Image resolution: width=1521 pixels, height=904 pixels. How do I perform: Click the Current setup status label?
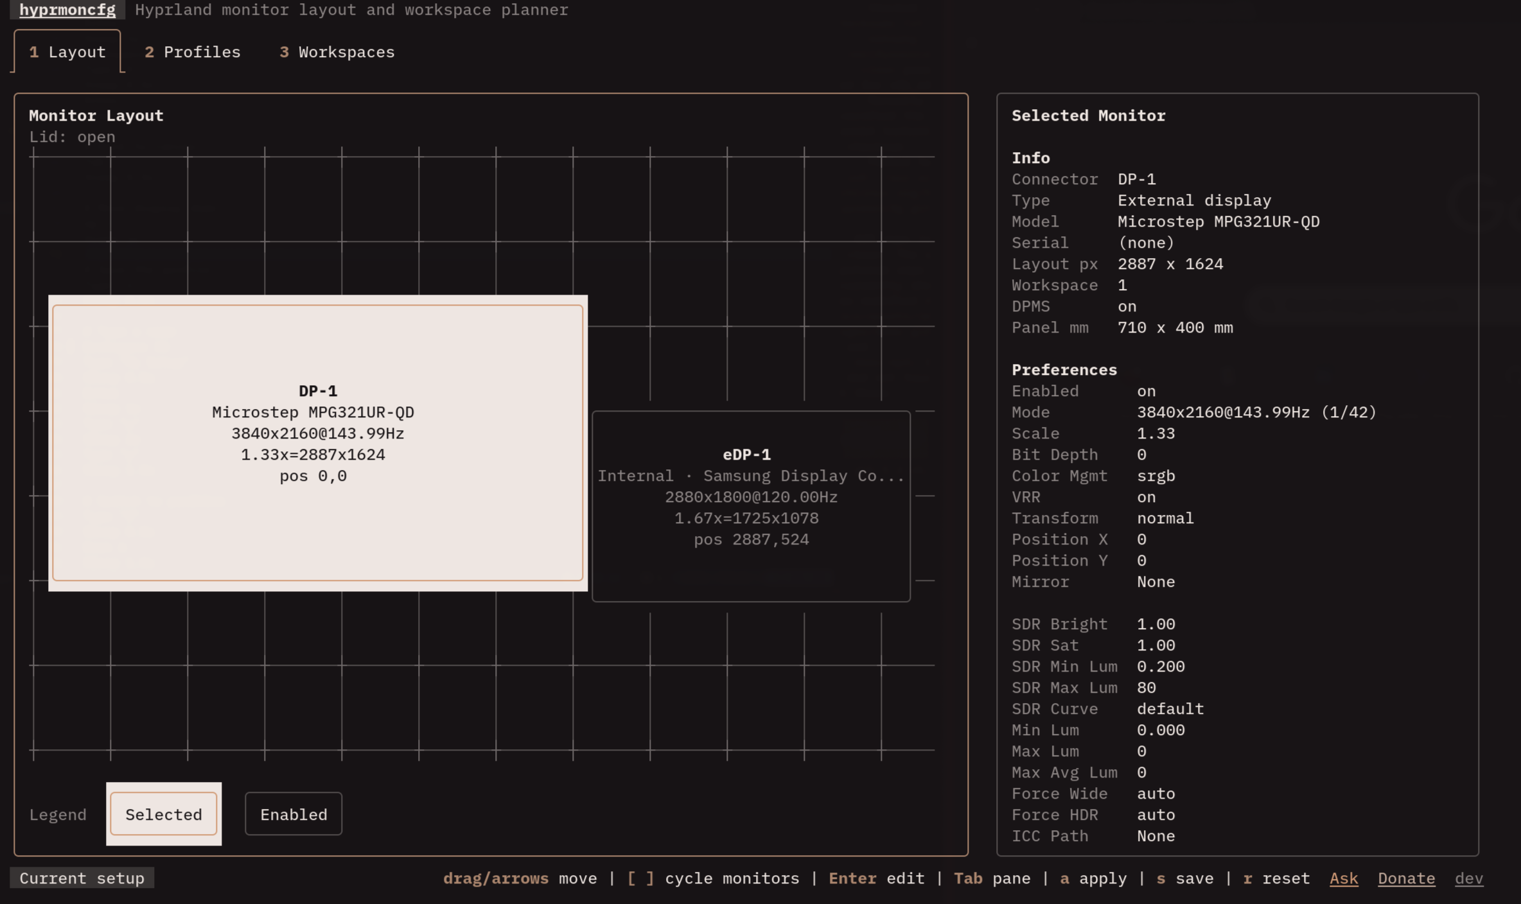(82, 878)
